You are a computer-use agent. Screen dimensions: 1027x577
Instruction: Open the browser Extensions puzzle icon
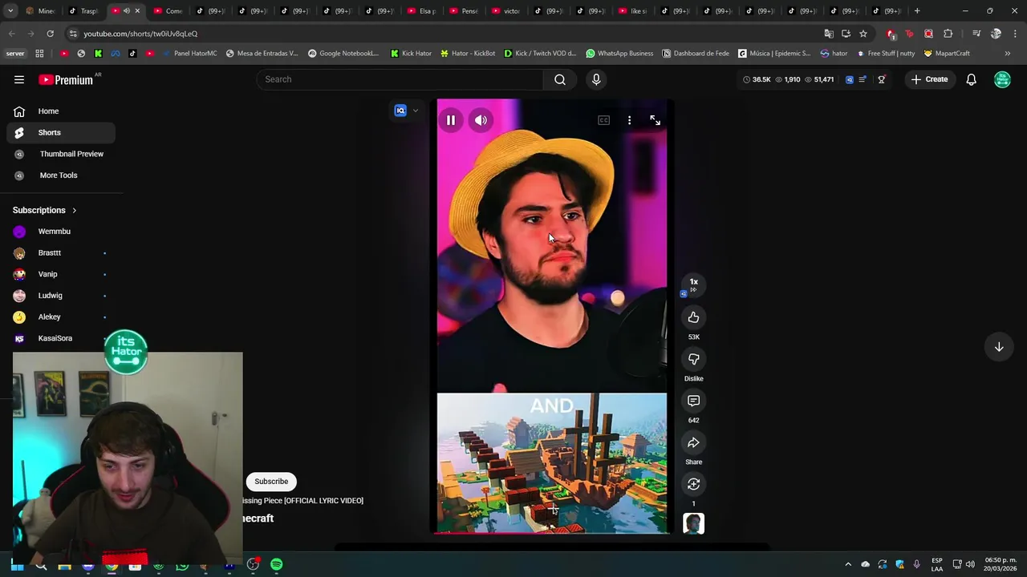pos(948,34)
